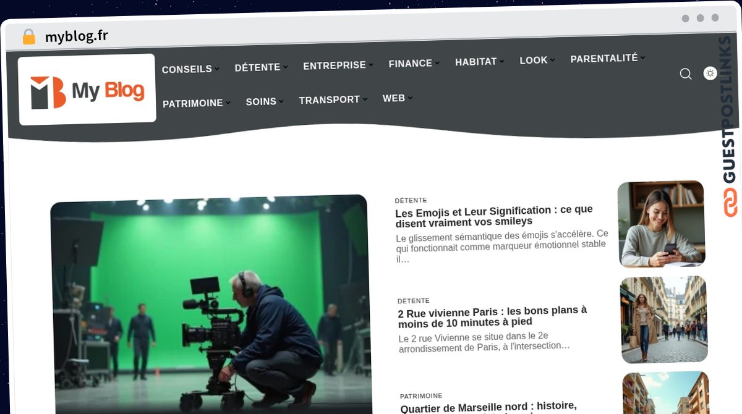Open the SOINS menu
This screenshot has height=414, width=742.
[261, 101]
